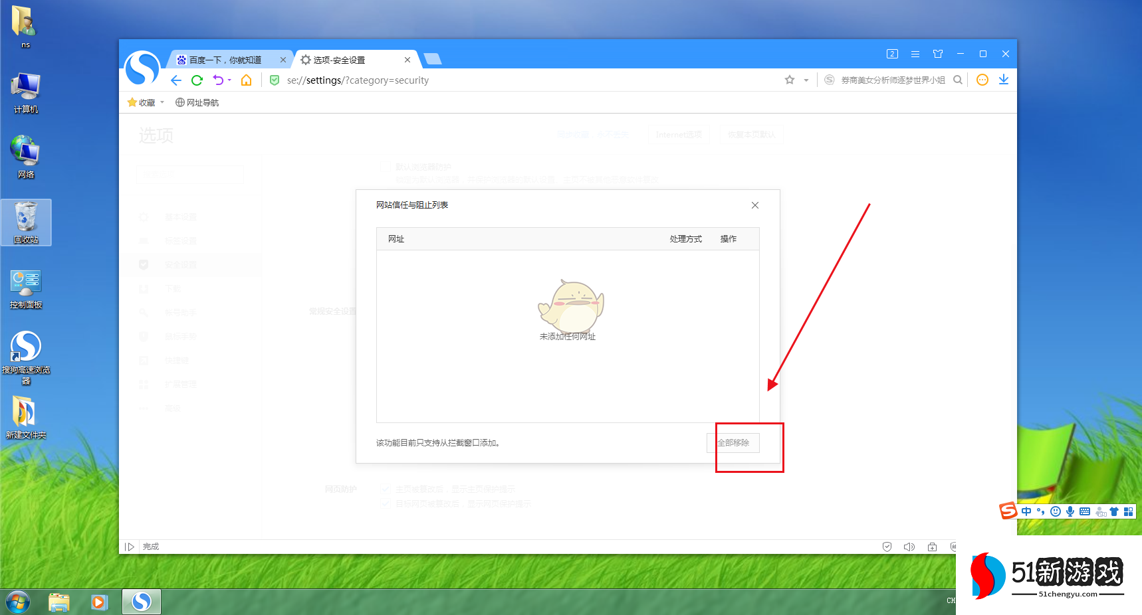Screen dimensions: 1142x615
Task: Open Internet选项 at the top right
Action: (679, 134)
